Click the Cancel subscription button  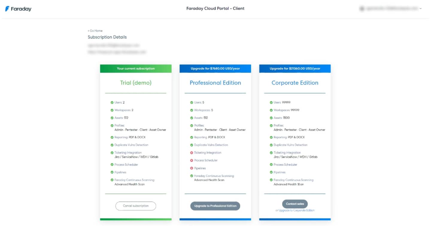pos(136,206)
